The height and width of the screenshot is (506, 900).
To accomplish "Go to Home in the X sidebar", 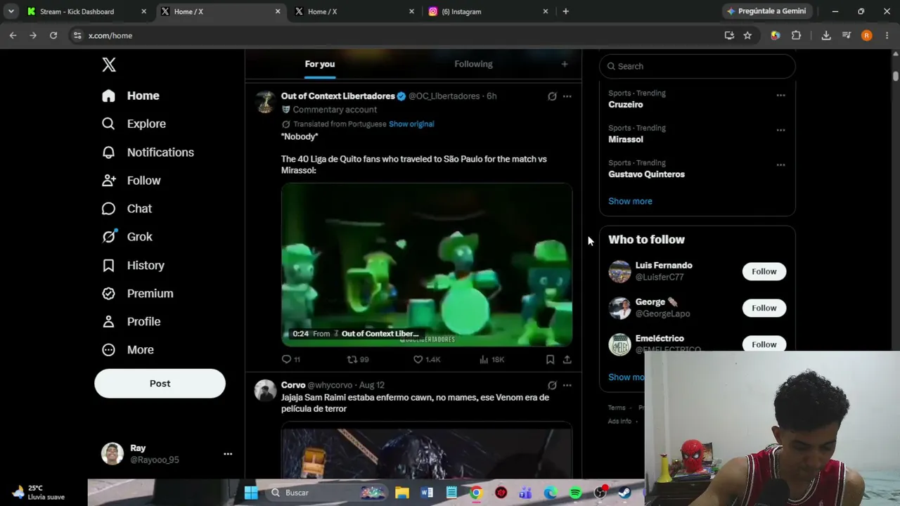I will pyautogui.click(x=131, y=96).
